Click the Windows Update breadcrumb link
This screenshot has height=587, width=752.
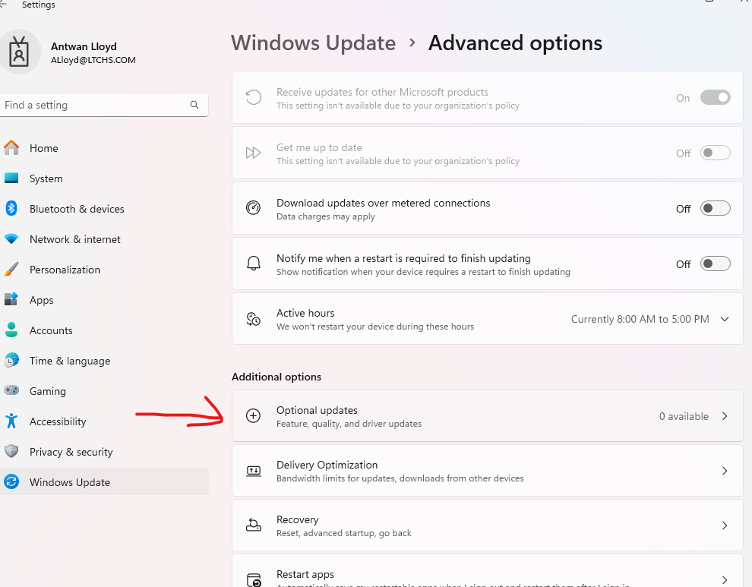[313, 43]
